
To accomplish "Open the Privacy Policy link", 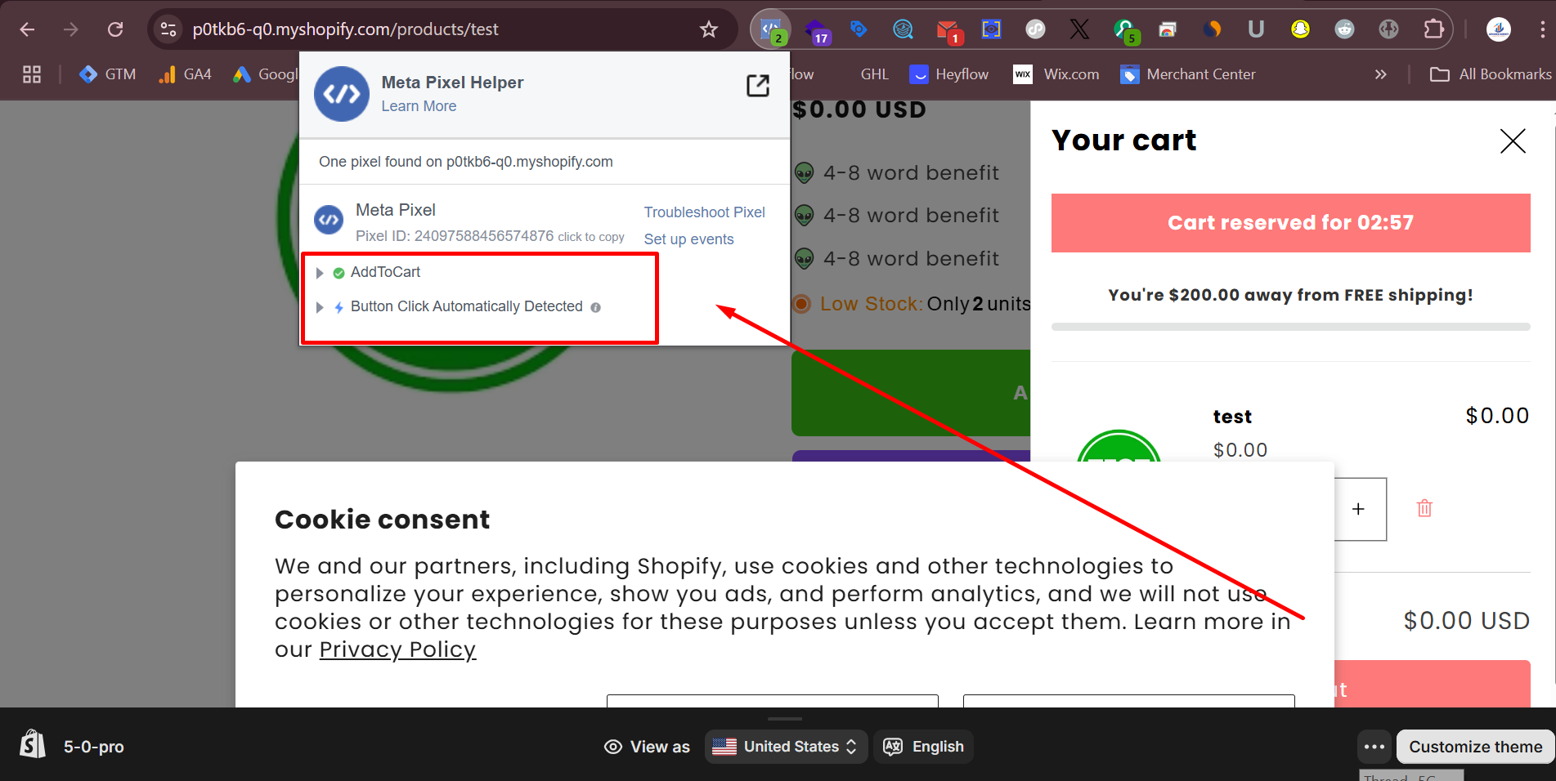I will [397, 649].
